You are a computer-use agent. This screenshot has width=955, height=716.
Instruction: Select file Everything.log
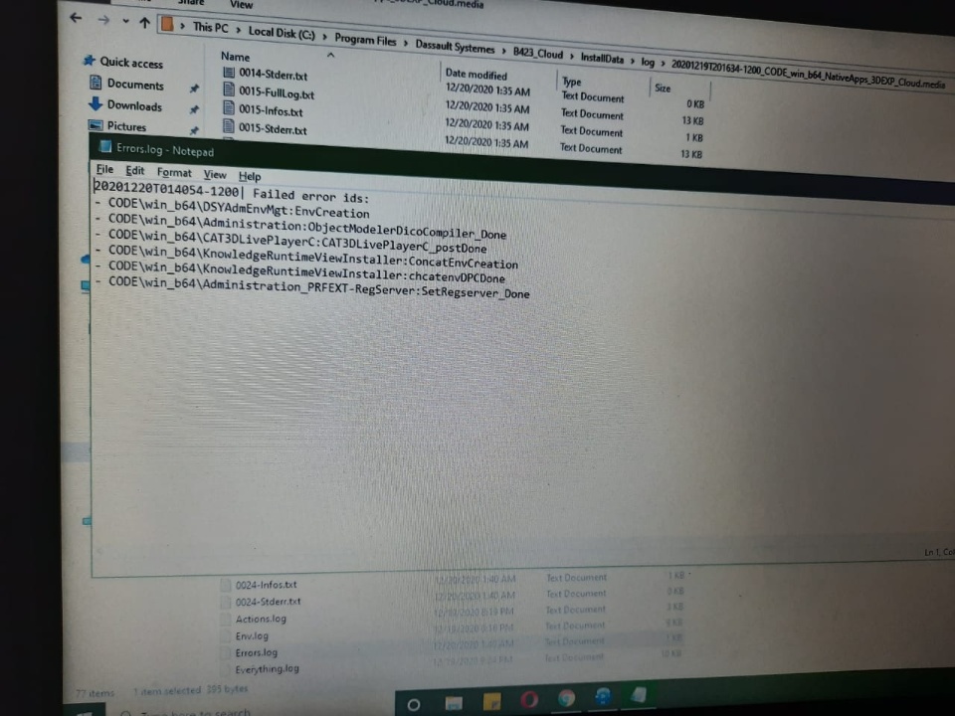tap(267, 668)
